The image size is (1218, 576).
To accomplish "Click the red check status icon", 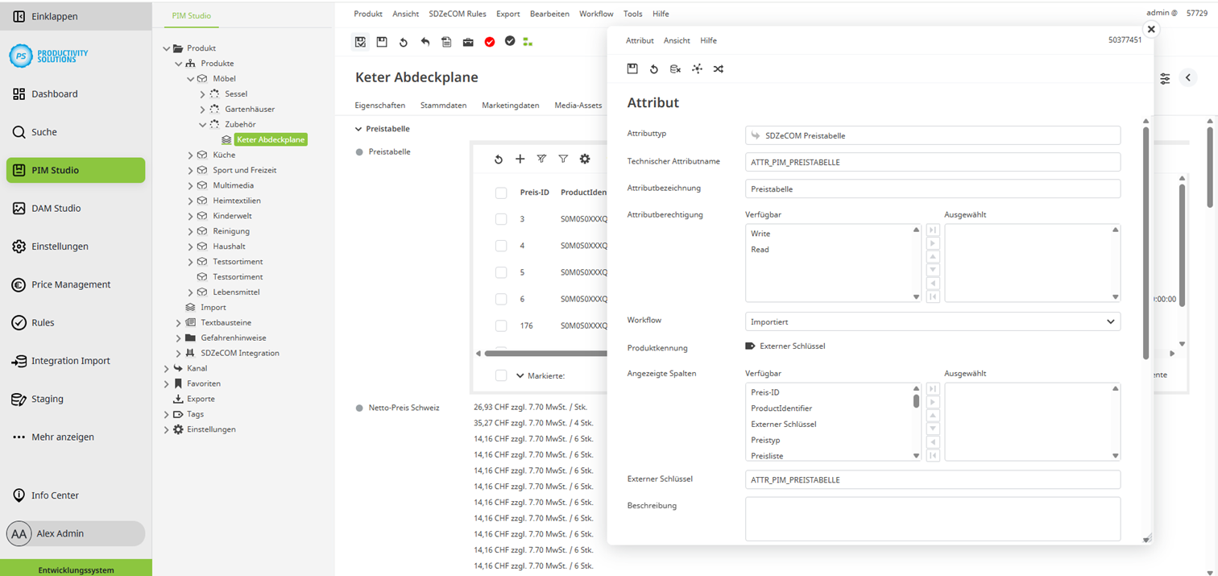I will tap(490, 42).
